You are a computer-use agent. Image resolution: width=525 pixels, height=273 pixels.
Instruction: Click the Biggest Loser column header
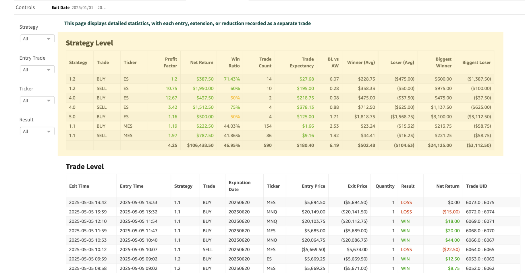click(x=476, y=63)
